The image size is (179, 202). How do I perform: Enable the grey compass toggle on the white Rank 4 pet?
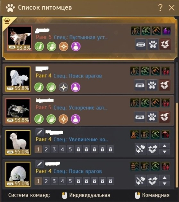coord(63,87)
